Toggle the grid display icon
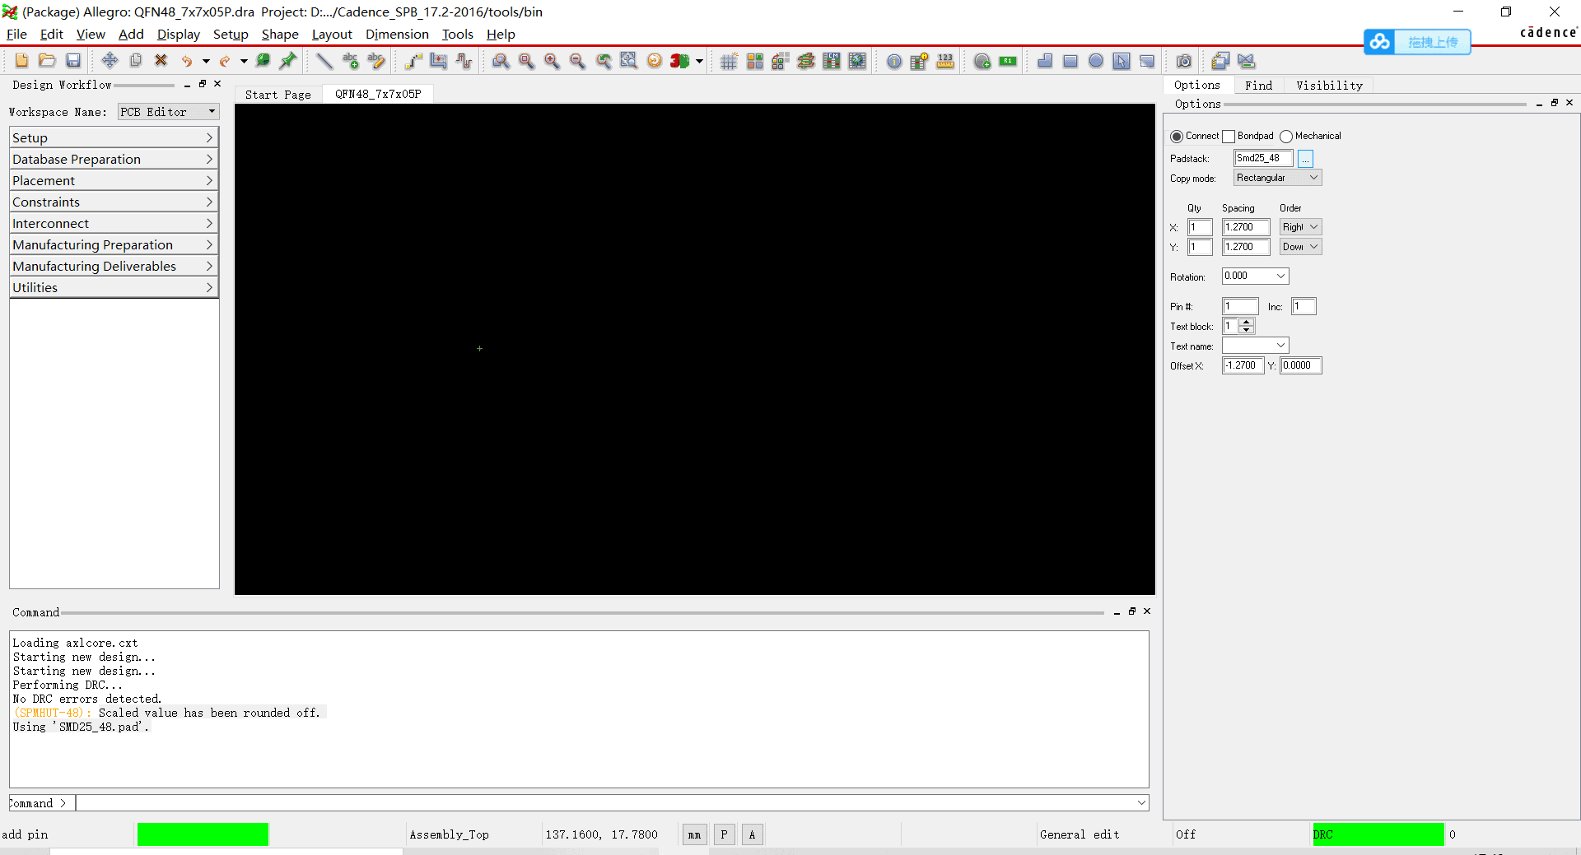The width and height of the screenshot is (1581, 855). click(x=729, y=61)
